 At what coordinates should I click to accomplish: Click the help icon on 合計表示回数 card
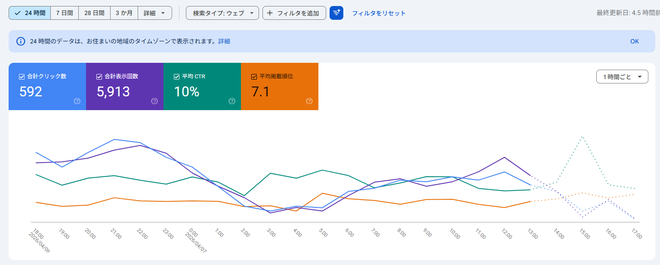pos(154,101)
